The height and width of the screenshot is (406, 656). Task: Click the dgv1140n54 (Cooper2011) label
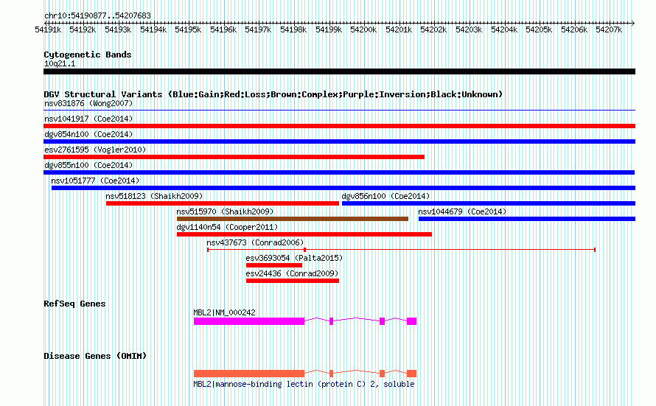(x=227, y=227)
